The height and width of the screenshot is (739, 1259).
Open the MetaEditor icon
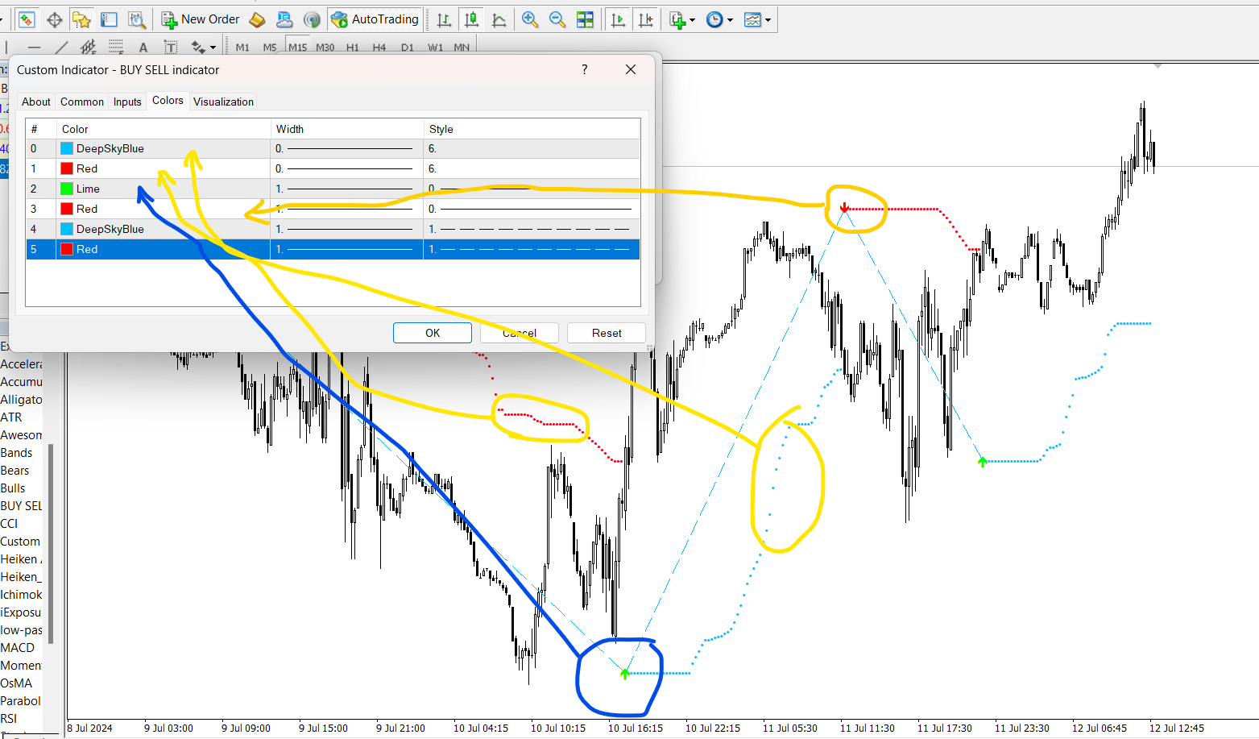click(257, 19)
